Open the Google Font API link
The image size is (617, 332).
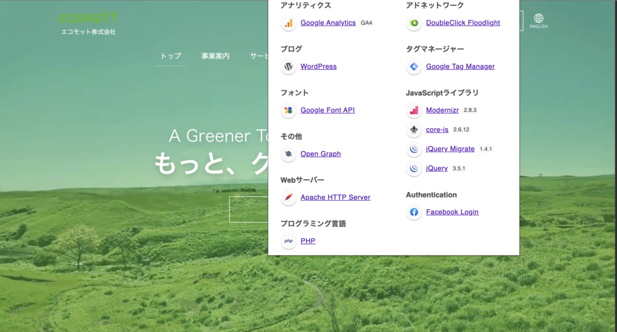pyautogui.click(x=327, y=111)
